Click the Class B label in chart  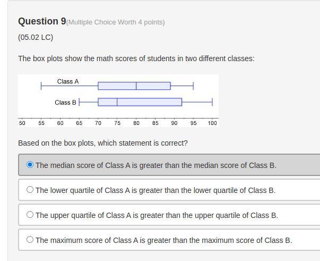pyautogui.click(x=65, y=103)
